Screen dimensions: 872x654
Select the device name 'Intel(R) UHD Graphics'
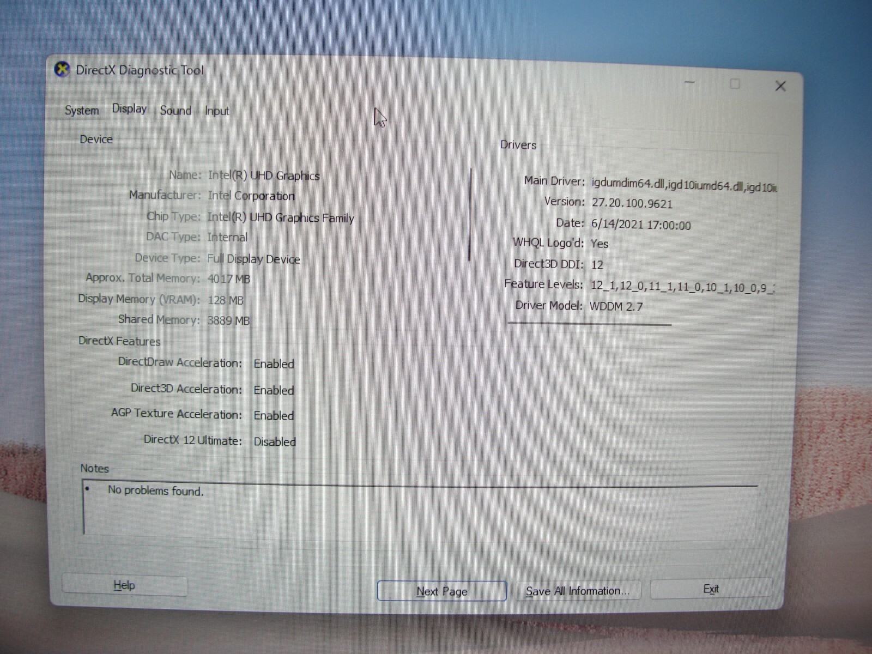click(x=264, y=175)
